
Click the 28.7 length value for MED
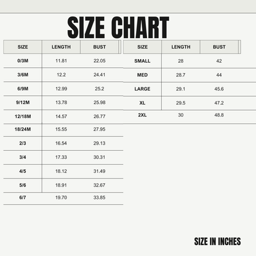[181, 75]
